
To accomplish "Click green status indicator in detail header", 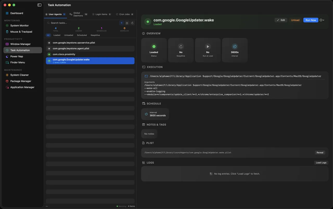I will click(148, 22).
